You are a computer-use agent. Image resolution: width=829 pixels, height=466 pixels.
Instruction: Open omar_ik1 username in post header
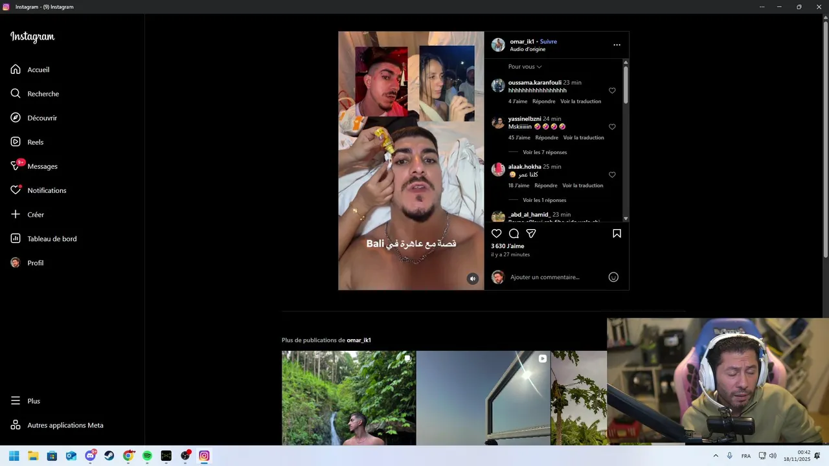(x=522, y=41)
